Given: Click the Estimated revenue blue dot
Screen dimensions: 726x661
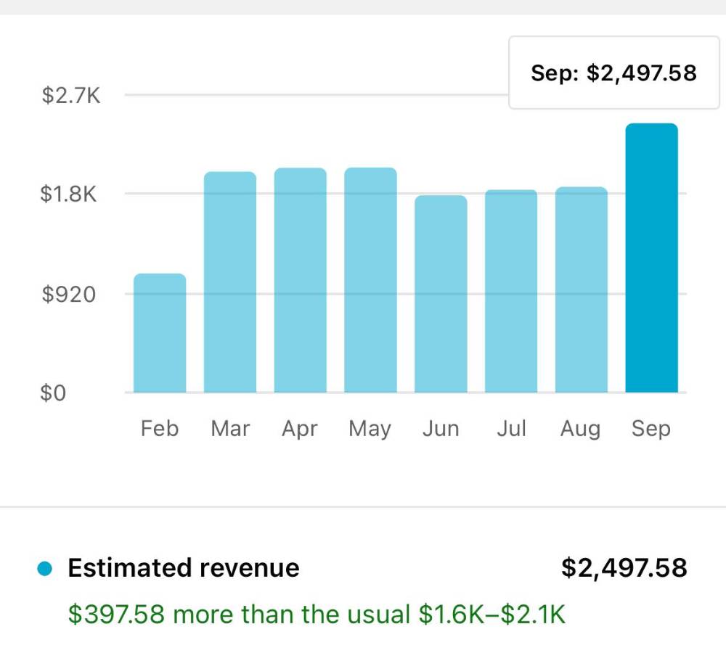Looking at the screenshot, I should click(45, 568).
